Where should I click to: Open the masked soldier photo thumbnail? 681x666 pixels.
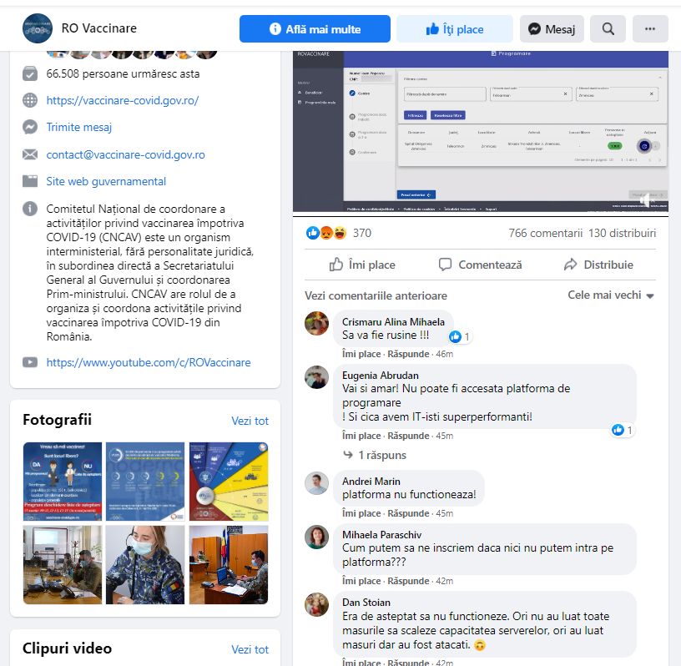tap(145, 565)
